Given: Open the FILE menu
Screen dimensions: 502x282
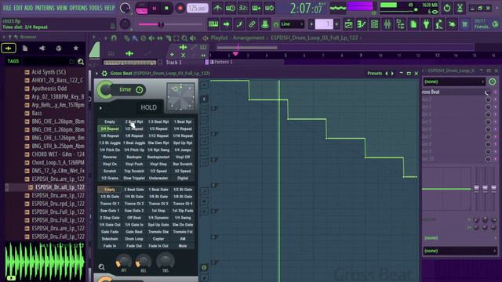Looking at the screenshot, I should tap(7, 8).
